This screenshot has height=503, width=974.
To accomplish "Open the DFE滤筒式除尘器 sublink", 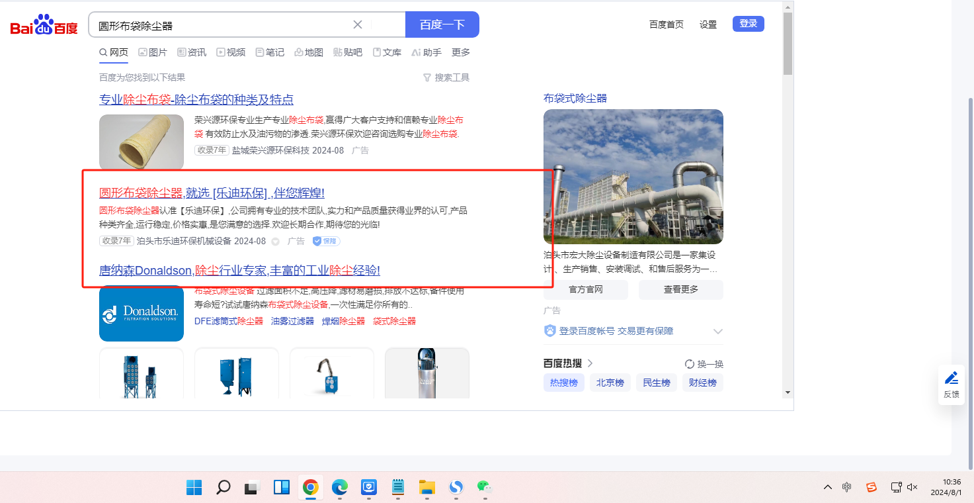I will pos(229,322).
